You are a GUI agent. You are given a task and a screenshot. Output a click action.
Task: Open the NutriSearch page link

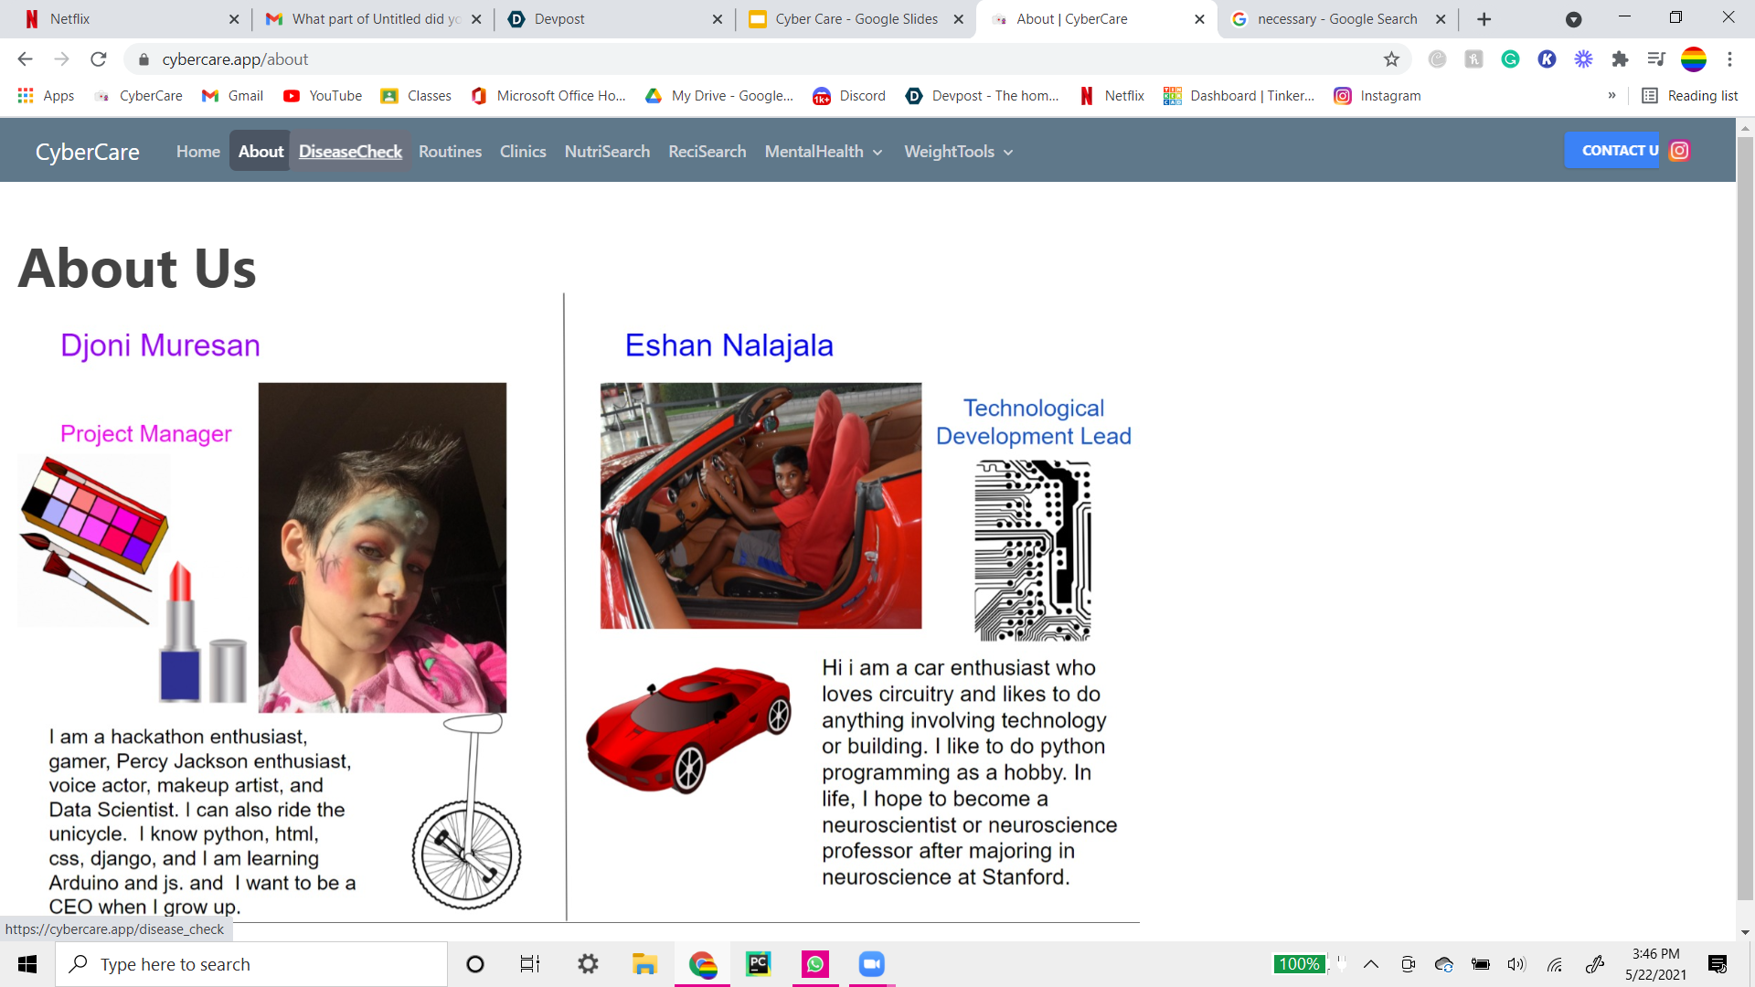pos(607,152)
